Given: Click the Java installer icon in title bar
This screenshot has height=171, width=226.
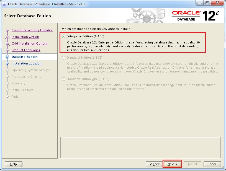Looking at the screenshot, I should coord(4,4).
